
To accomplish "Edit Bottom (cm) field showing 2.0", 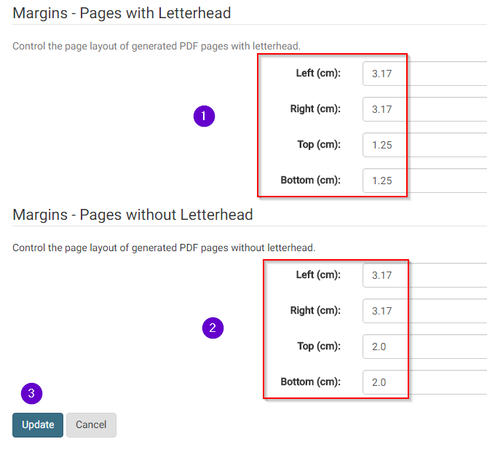I will pyautogui.click(x=424, y=382).
